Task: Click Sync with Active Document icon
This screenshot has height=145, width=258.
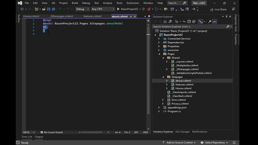Action: click(x=184, y=21)
